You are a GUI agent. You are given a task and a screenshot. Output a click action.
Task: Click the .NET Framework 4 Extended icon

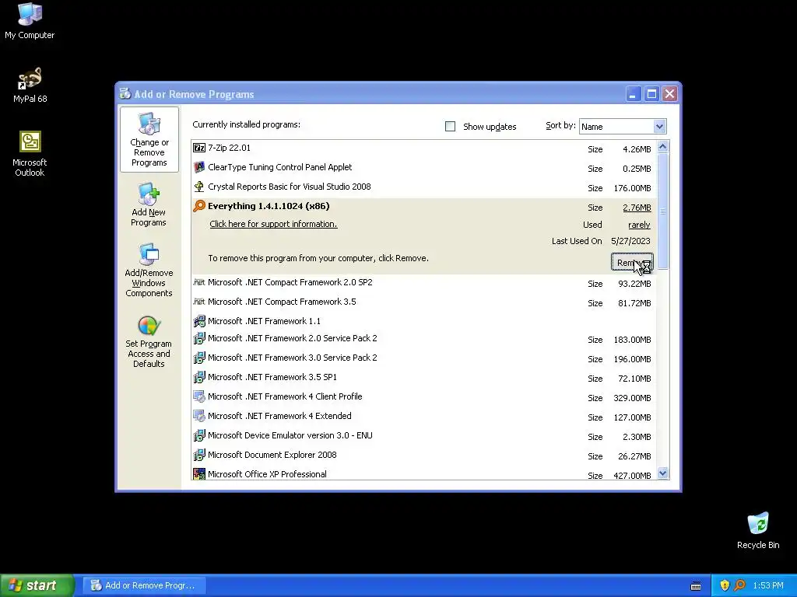pyautogui.click(x=199, y=416)
